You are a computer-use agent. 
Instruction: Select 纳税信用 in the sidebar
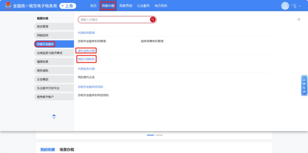[x=43, y=35]
